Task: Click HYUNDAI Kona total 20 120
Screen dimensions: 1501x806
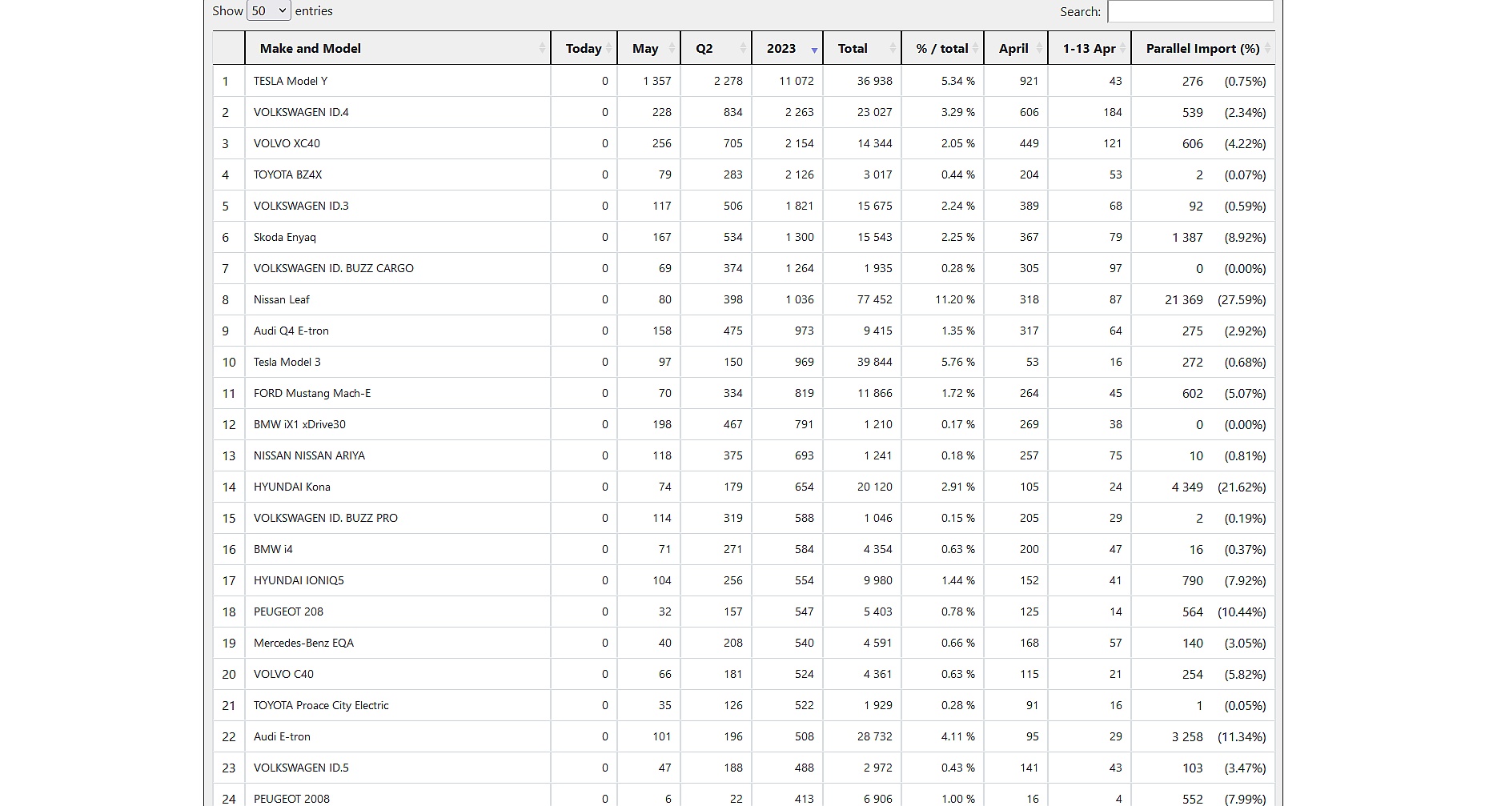Action: pos(874,487)
